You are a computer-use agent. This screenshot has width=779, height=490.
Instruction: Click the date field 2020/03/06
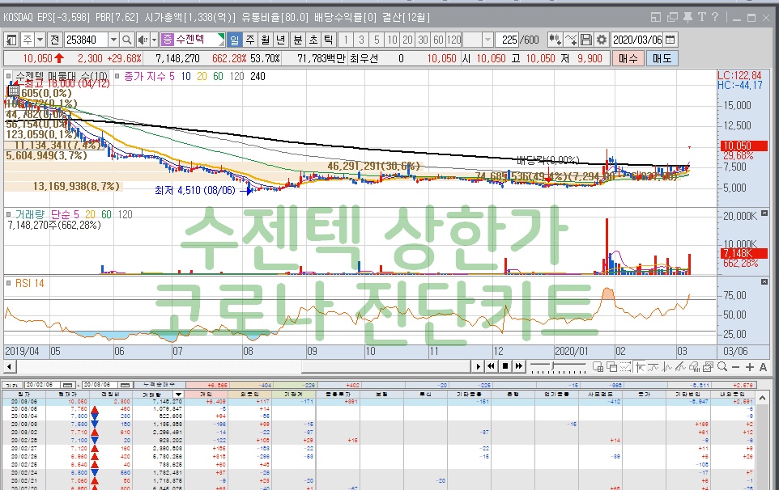pos(637,40)
